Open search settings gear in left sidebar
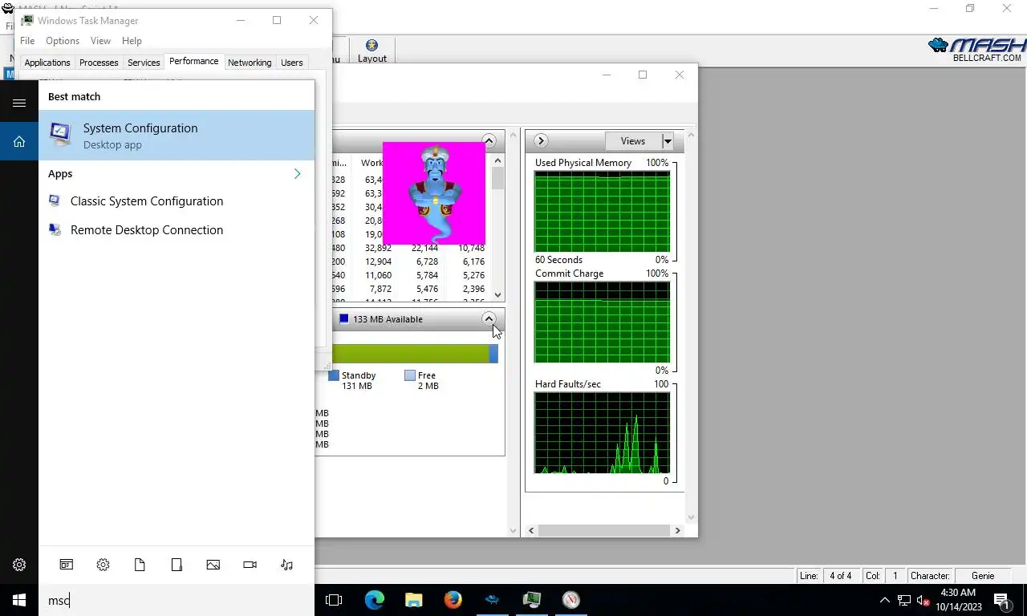The height and width of the screenshot is (616, 1027). [x=19, y=565]
